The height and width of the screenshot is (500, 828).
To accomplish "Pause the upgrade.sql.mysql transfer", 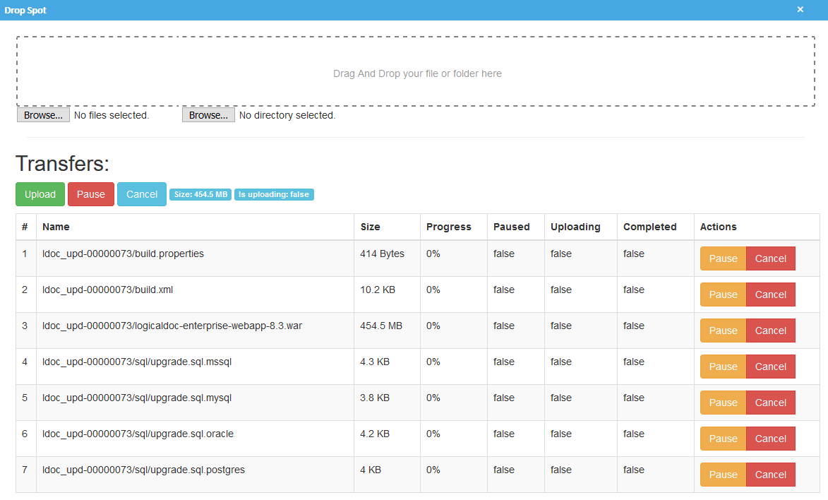I will [723, 403].
